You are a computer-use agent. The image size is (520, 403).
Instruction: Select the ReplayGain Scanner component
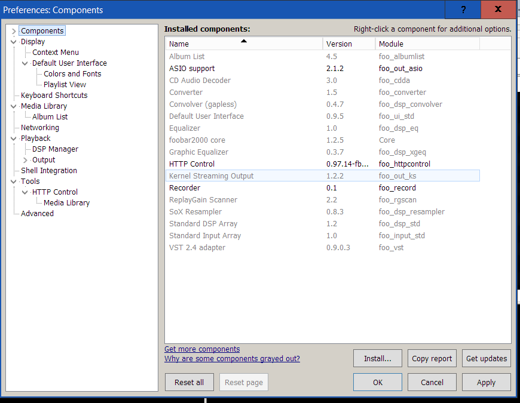323,199
